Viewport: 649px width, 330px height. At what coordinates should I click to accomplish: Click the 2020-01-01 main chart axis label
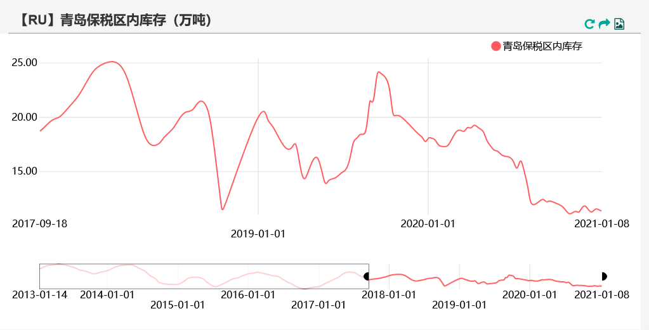point(428,223)
